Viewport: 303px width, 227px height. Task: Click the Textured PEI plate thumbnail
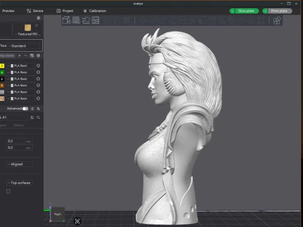click(x=28, y=28)
